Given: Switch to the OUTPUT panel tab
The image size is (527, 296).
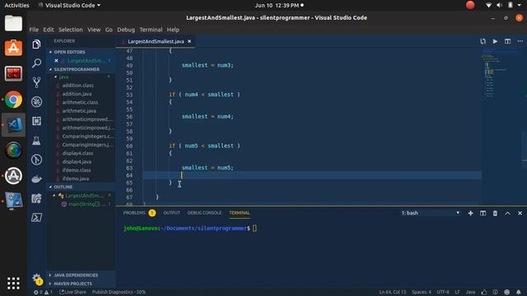Looking at the screenshot, I should (x=171, y=213).
